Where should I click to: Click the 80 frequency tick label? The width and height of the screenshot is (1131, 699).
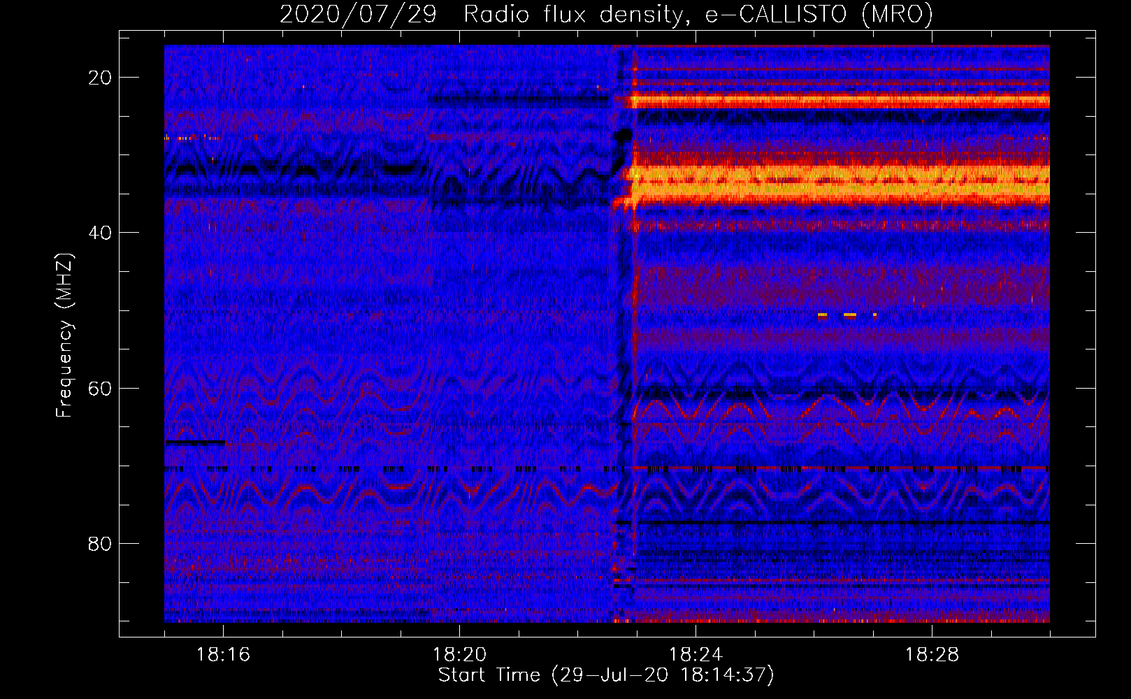click(x=101, y=543)
